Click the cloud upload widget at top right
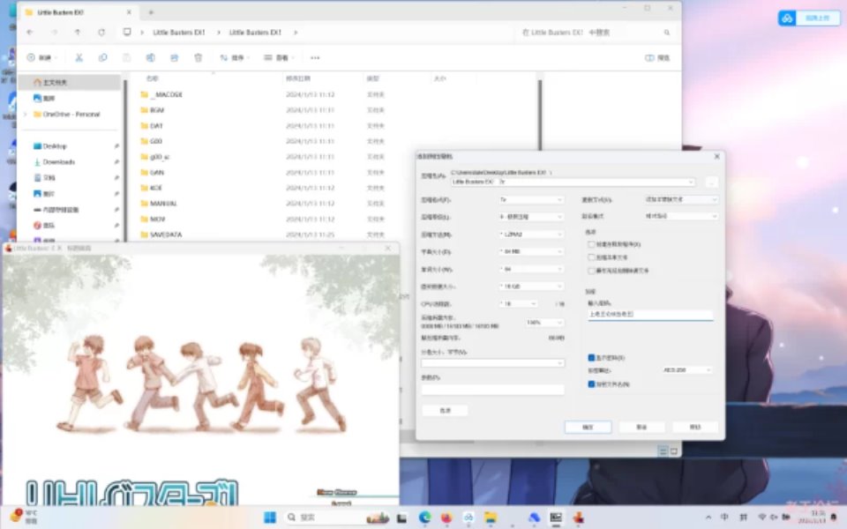The height and width of the screenshot is (529, 847). (809, 19)
